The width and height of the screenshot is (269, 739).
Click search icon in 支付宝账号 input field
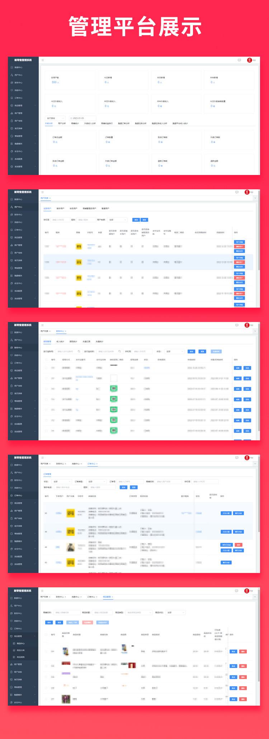(79, 351)
